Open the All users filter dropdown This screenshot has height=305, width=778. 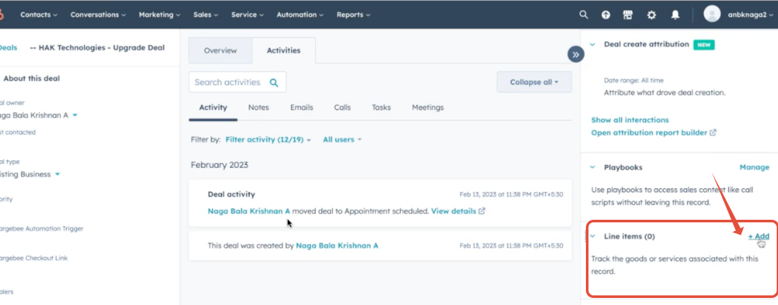(342, 139)
